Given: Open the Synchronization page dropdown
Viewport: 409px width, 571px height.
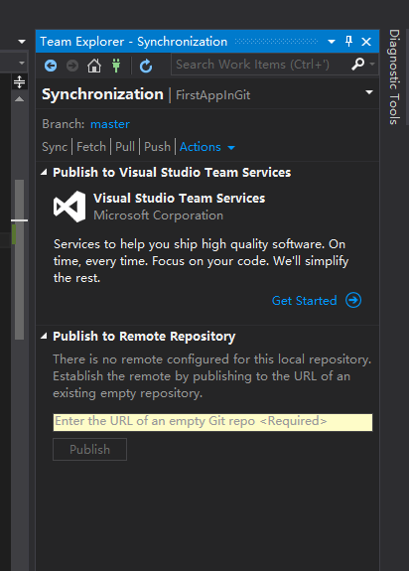Looking at the screenshot, I should [369, 92].
